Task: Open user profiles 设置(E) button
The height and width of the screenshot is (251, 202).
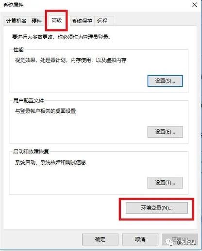Action: (165, 132)
